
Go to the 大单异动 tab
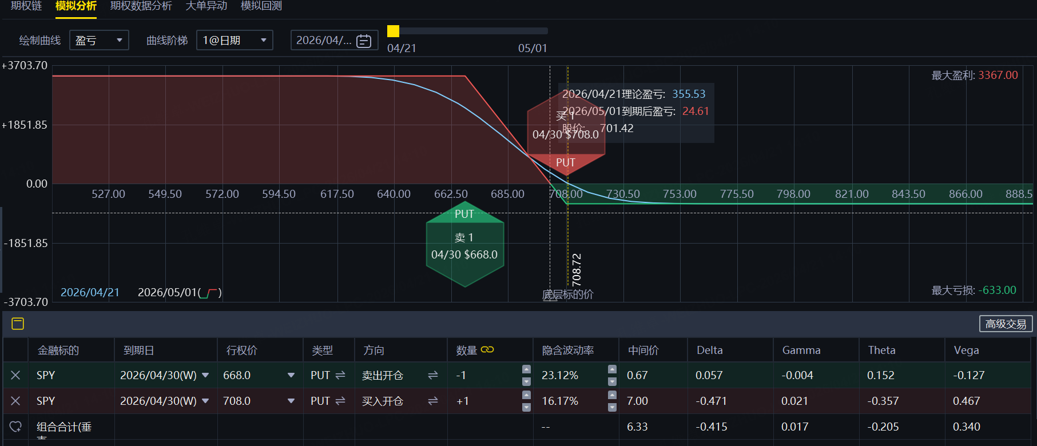point(206,6)
